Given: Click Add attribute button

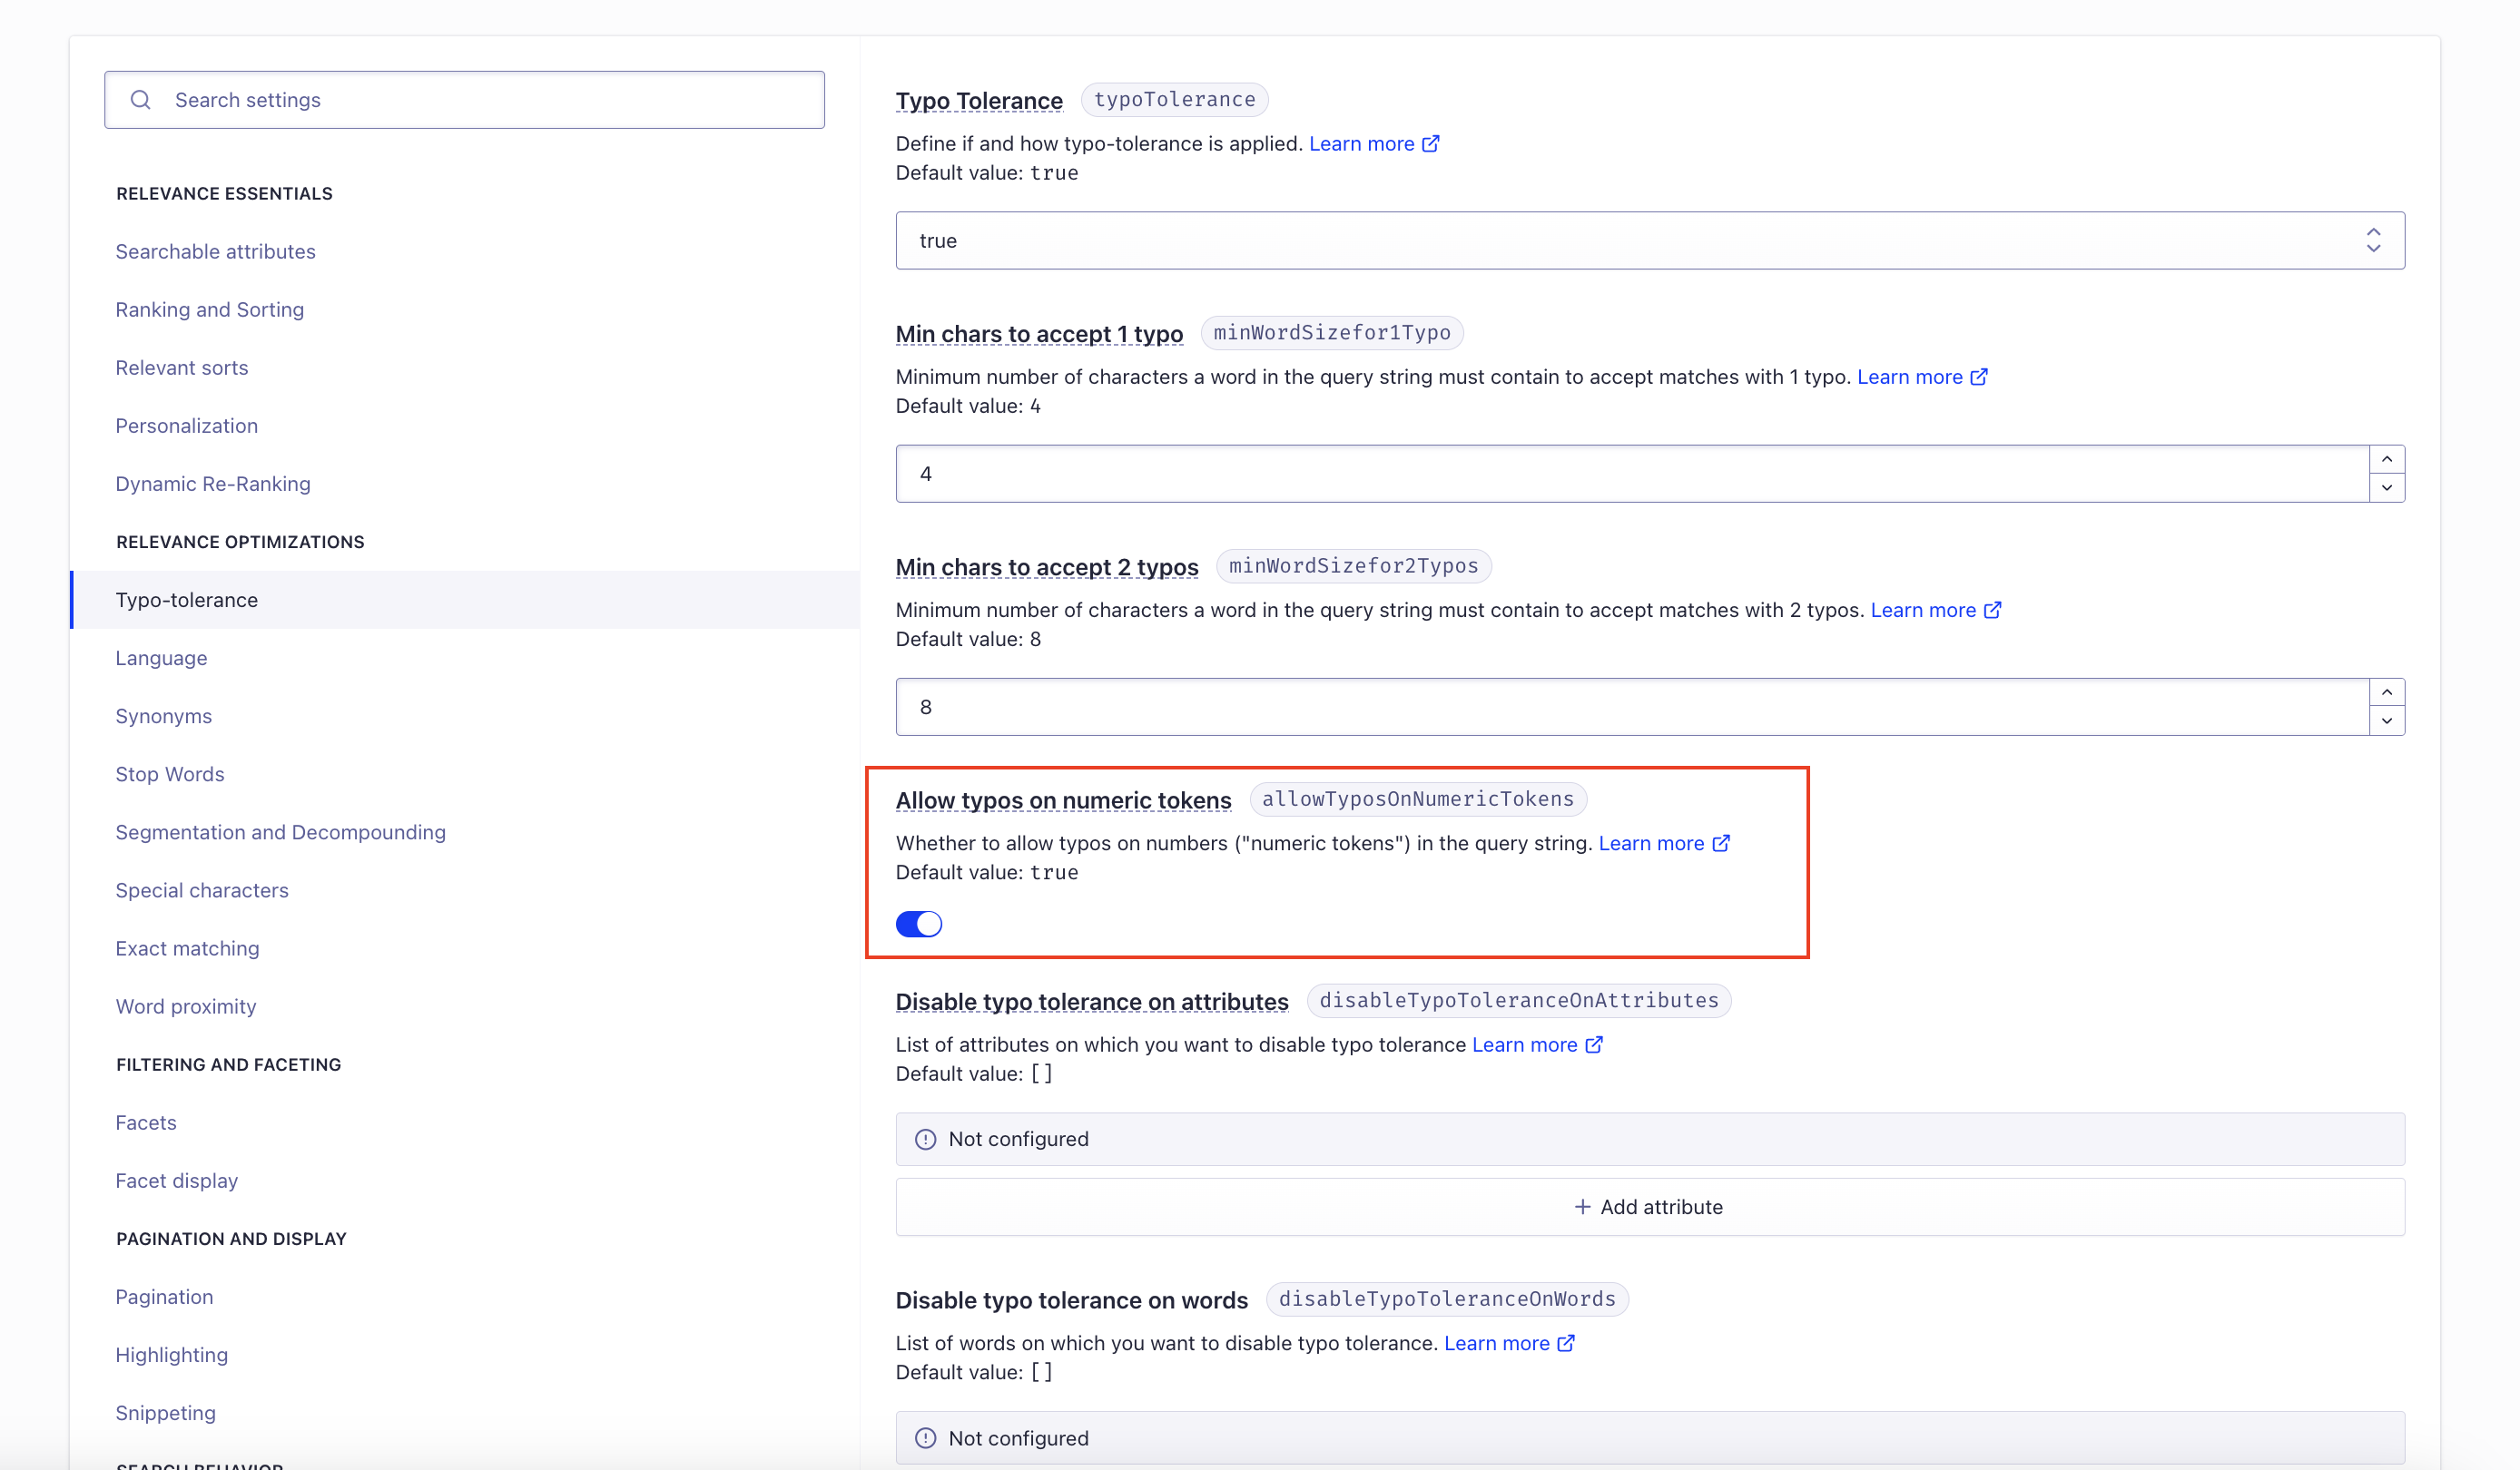Looking at the screenshot, I should coord(1650,1207).
